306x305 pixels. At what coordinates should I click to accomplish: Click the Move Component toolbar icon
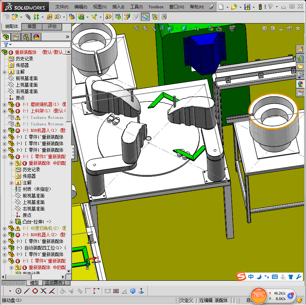(58, 17)
